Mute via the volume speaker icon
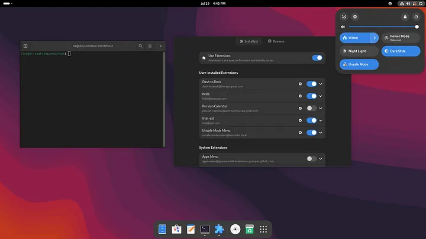This screenshot has height=239, width=426. click(x=343, y=27)
